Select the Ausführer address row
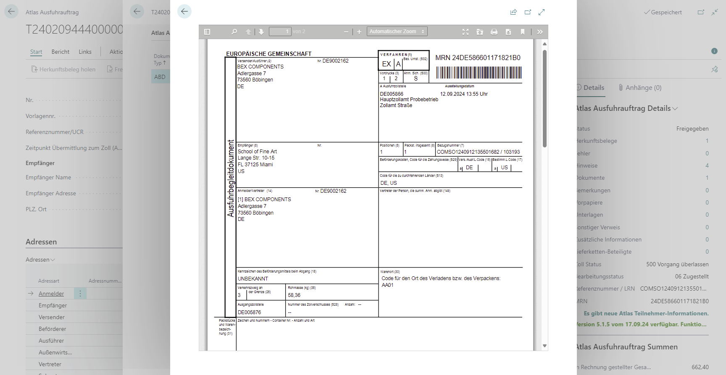 pyautogui.click(x=51, y=341)
